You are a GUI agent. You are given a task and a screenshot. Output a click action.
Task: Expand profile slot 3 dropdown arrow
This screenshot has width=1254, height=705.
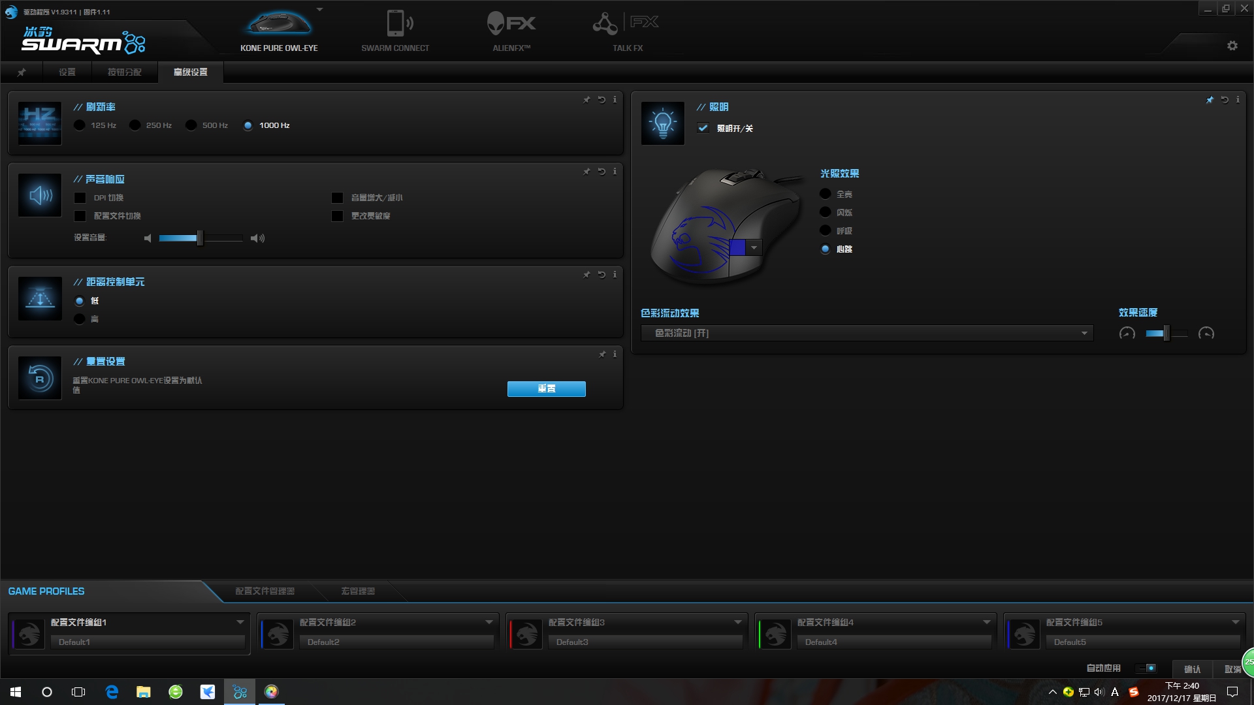pyautogui.click(x=737, y=622)
